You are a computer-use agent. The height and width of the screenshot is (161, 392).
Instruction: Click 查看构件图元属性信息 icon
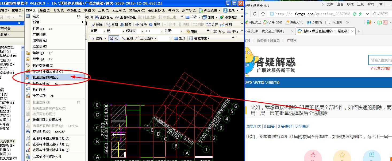[28, 138]
